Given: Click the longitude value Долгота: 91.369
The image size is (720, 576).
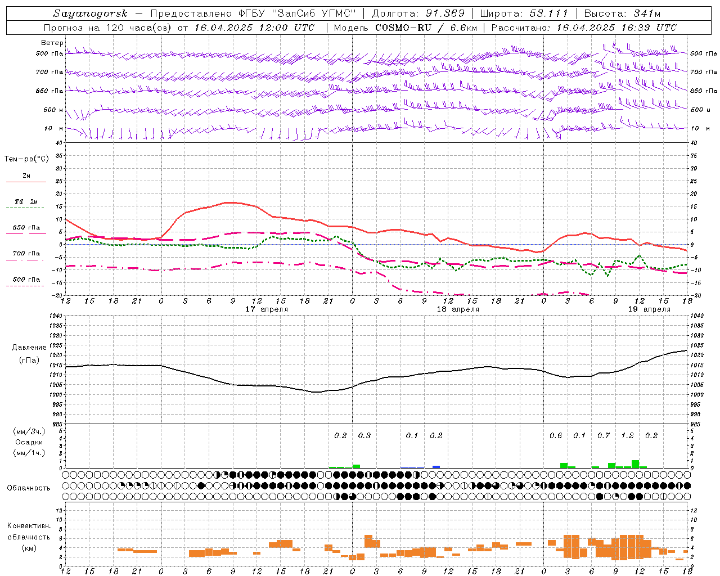Looking at the screenshot, I should point(418,13).
